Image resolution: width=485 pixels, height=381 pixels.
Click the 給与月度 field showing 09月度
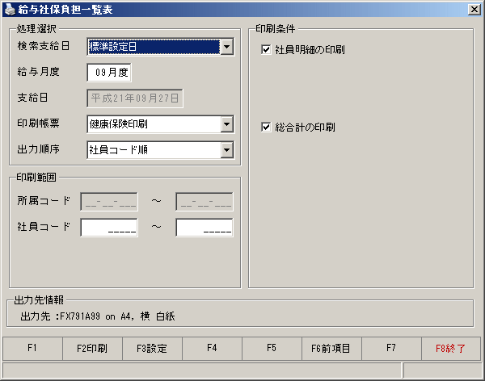[109, 73]
